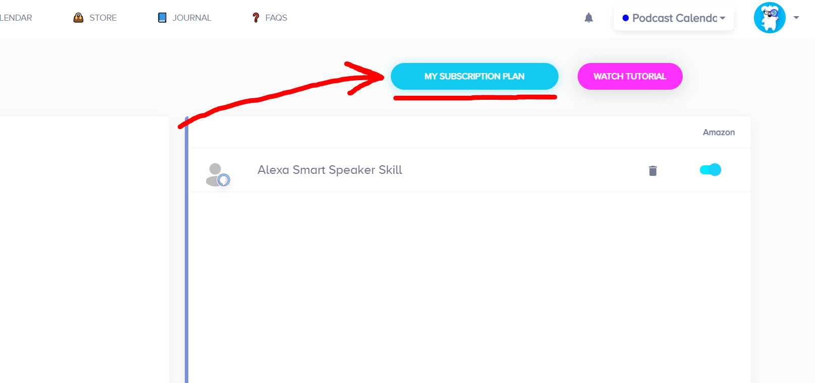
Task: Toggle the Alexa Smart Speaker Skill switch
Action: [x=710, y=170]
